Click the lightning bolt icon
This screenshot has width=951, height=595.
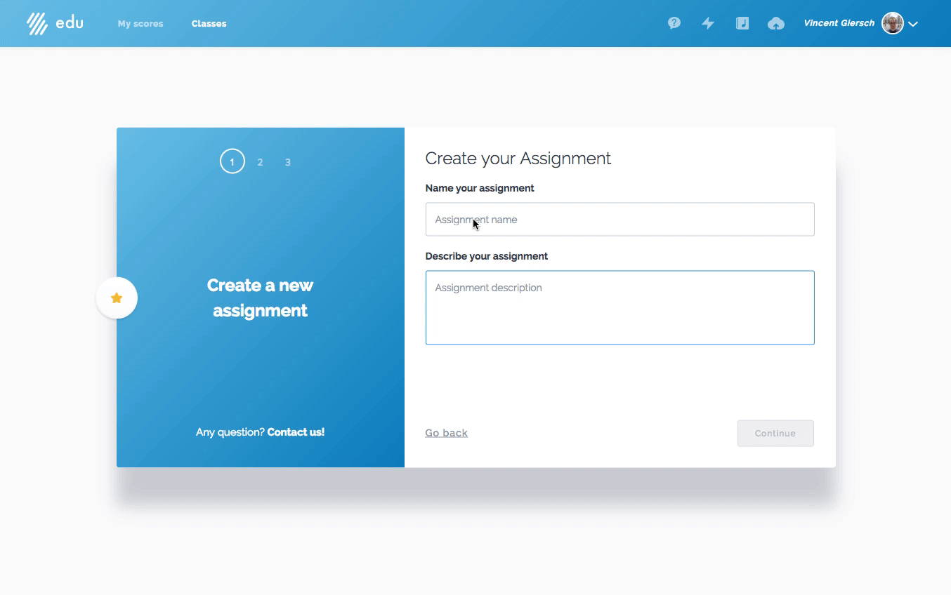coord(708,23)
